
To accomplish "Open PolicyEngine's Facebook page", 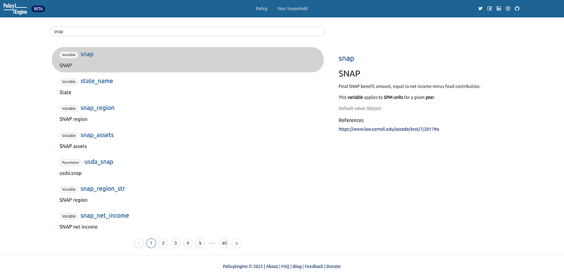I will point(489,8).
